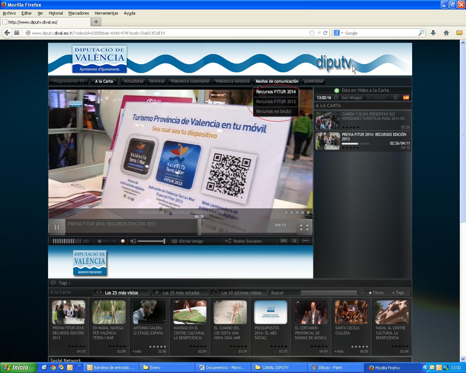
Task: Switch to Dibujo - Paint taskbar window
Action: 336,368
